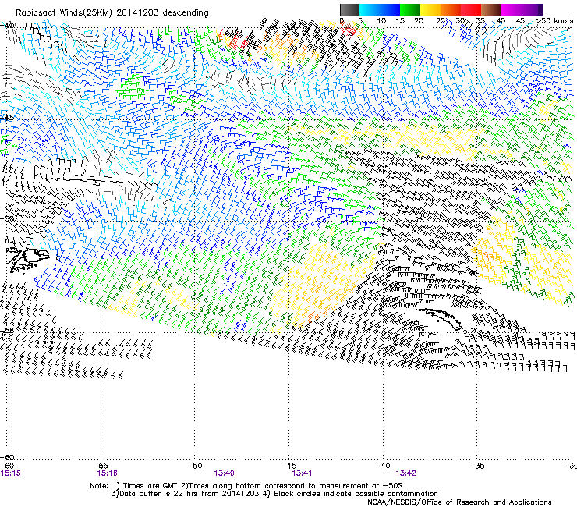This screenshot has width=577, height=507.
Task: Select the purple time label '15:15'
Action: pyautogui.click(x=10, y=473)
